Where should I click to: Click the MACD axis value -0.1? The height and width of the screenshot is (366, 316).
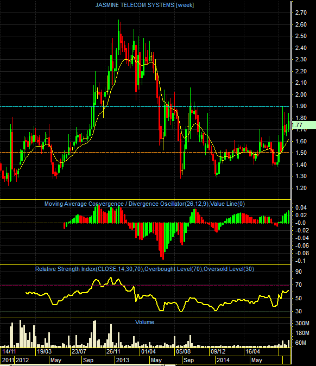click(x=300, y=261)
